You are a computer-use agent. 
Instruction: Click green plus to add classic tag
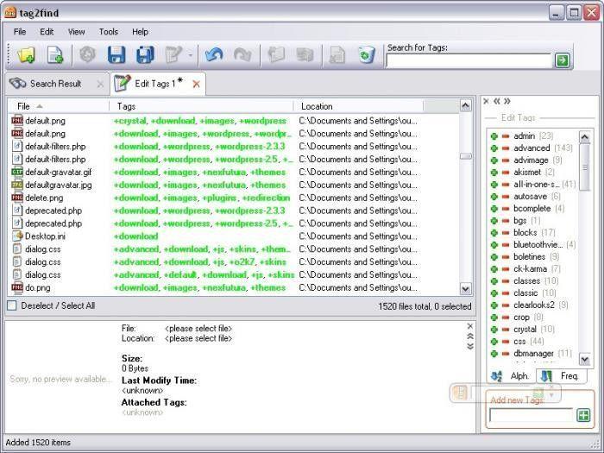click(494, 293)
